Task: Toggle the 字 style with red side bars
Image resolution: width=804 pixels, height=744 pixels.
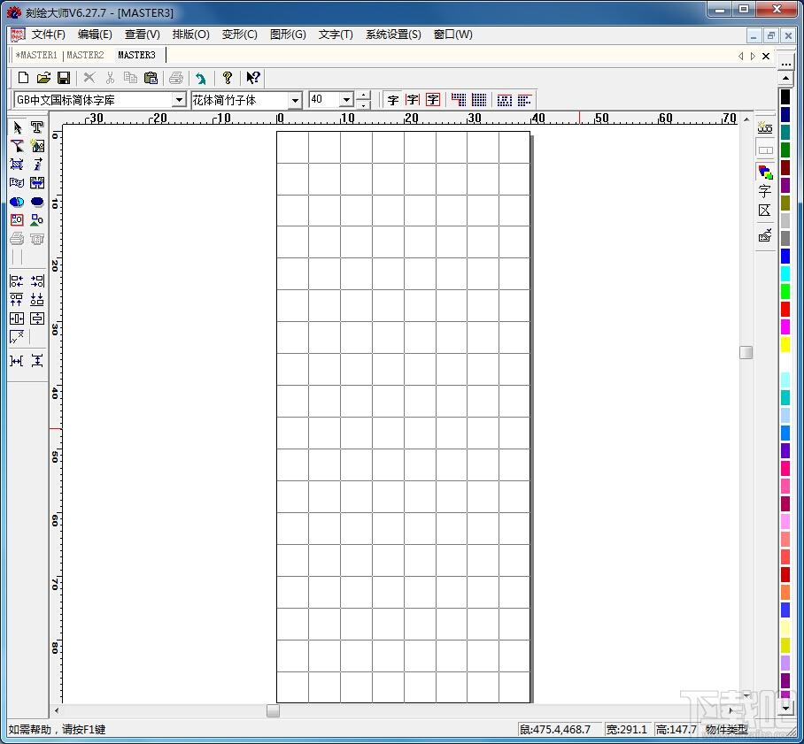Action: 413,100
